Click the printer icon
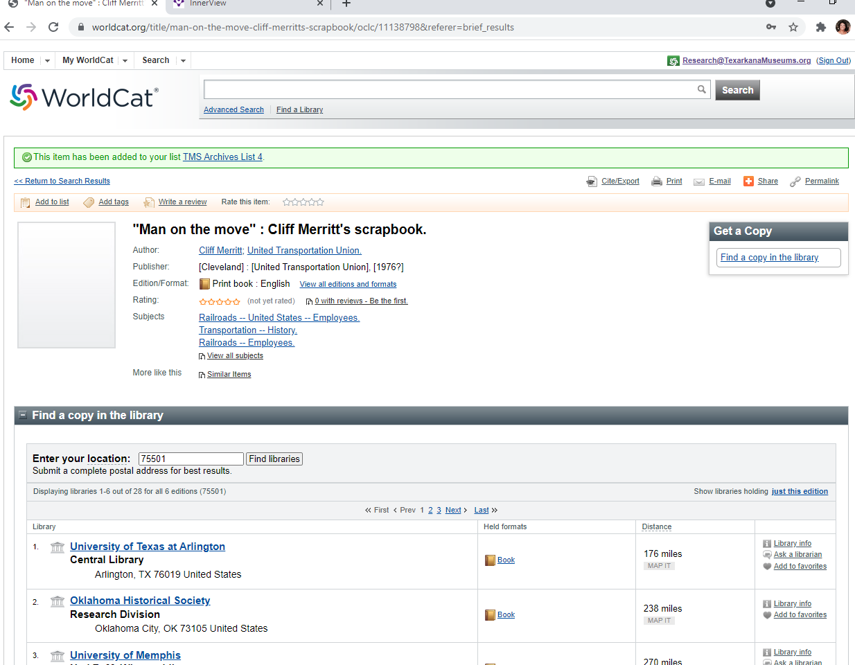 [x=656, y=181]
